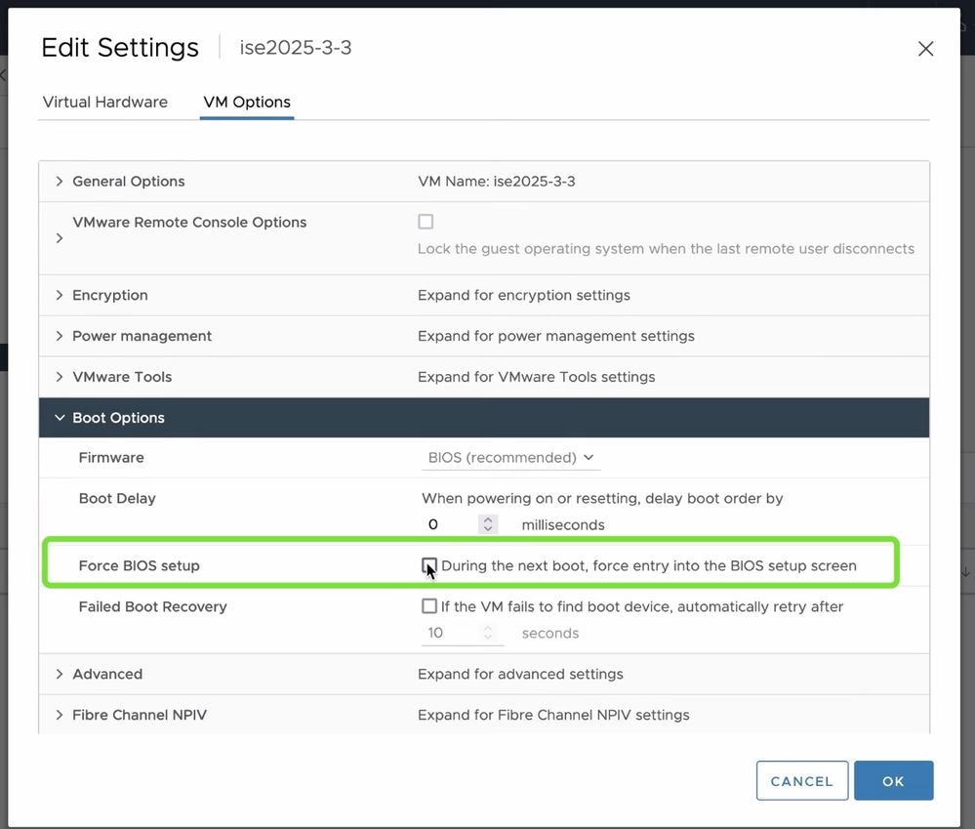Close the Edit Settings dialog with X
This screenshot has height=829, width=975.
point(925,49)
